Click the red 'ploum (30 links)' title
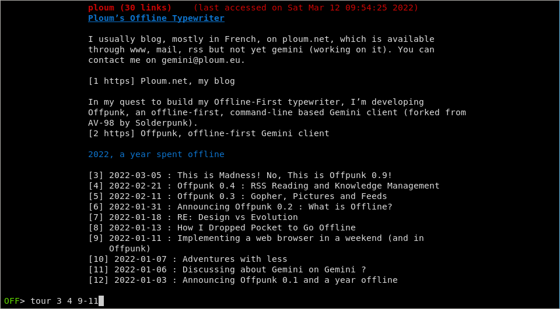The width and height of the screenshot is (560, 309). pos(129,8)
